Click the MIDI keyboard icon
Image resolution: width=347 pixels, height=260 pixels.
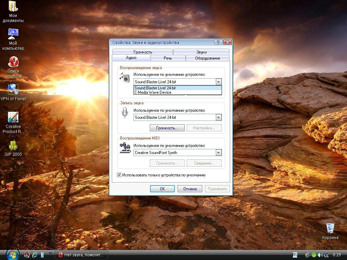click(x=125, y=148)
